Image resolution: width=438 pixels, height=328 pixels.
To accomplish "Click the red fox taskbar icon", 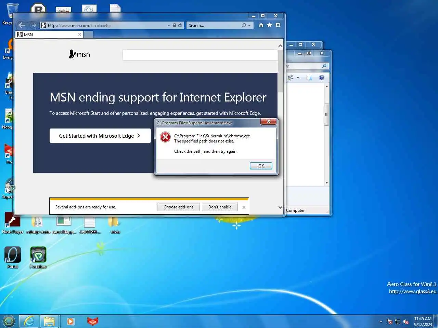I will pyautogui.click(x=92, y=321).
